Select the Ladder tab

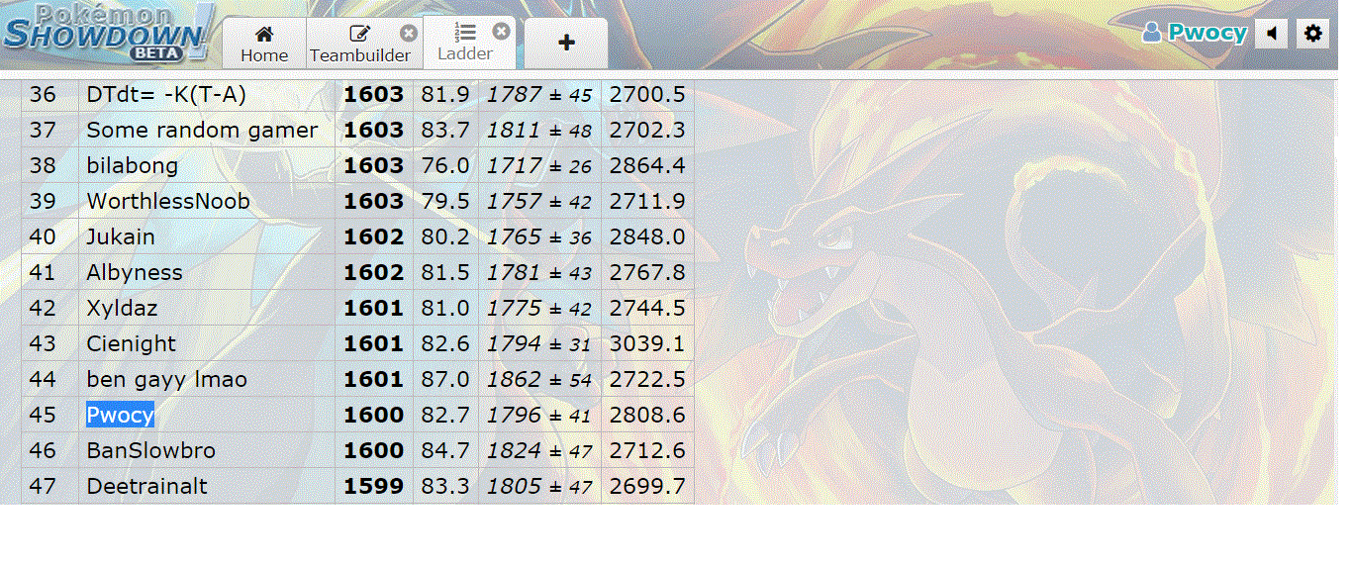tap(465, 43)
